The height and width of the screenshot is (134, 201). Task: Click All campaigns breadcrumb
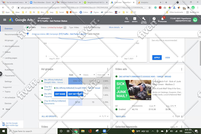click(43, 18)
